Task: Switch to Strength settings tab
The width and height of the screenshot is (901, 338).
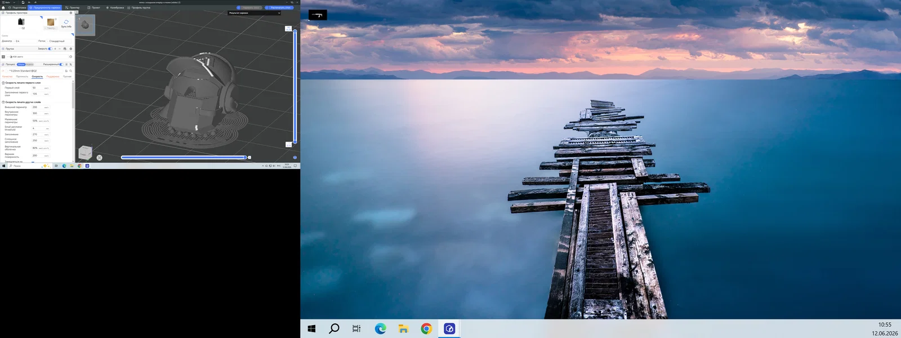Action: click(x=22, y=77)
